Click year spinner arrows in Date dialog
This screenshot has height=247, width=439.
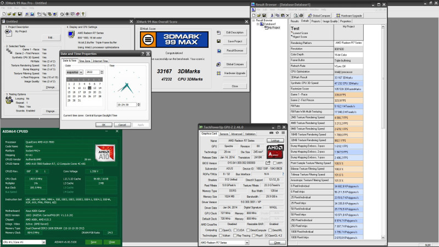coord(102,72)
